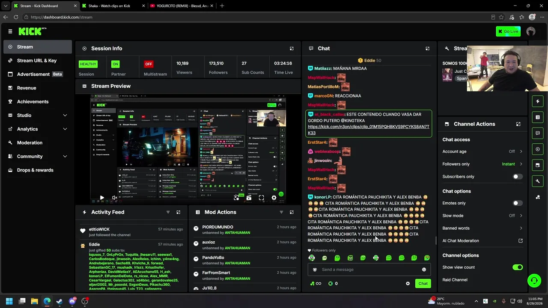Open stream preview settings gear
This screenshot has height=308, width=548.
(x=274, y=198)
